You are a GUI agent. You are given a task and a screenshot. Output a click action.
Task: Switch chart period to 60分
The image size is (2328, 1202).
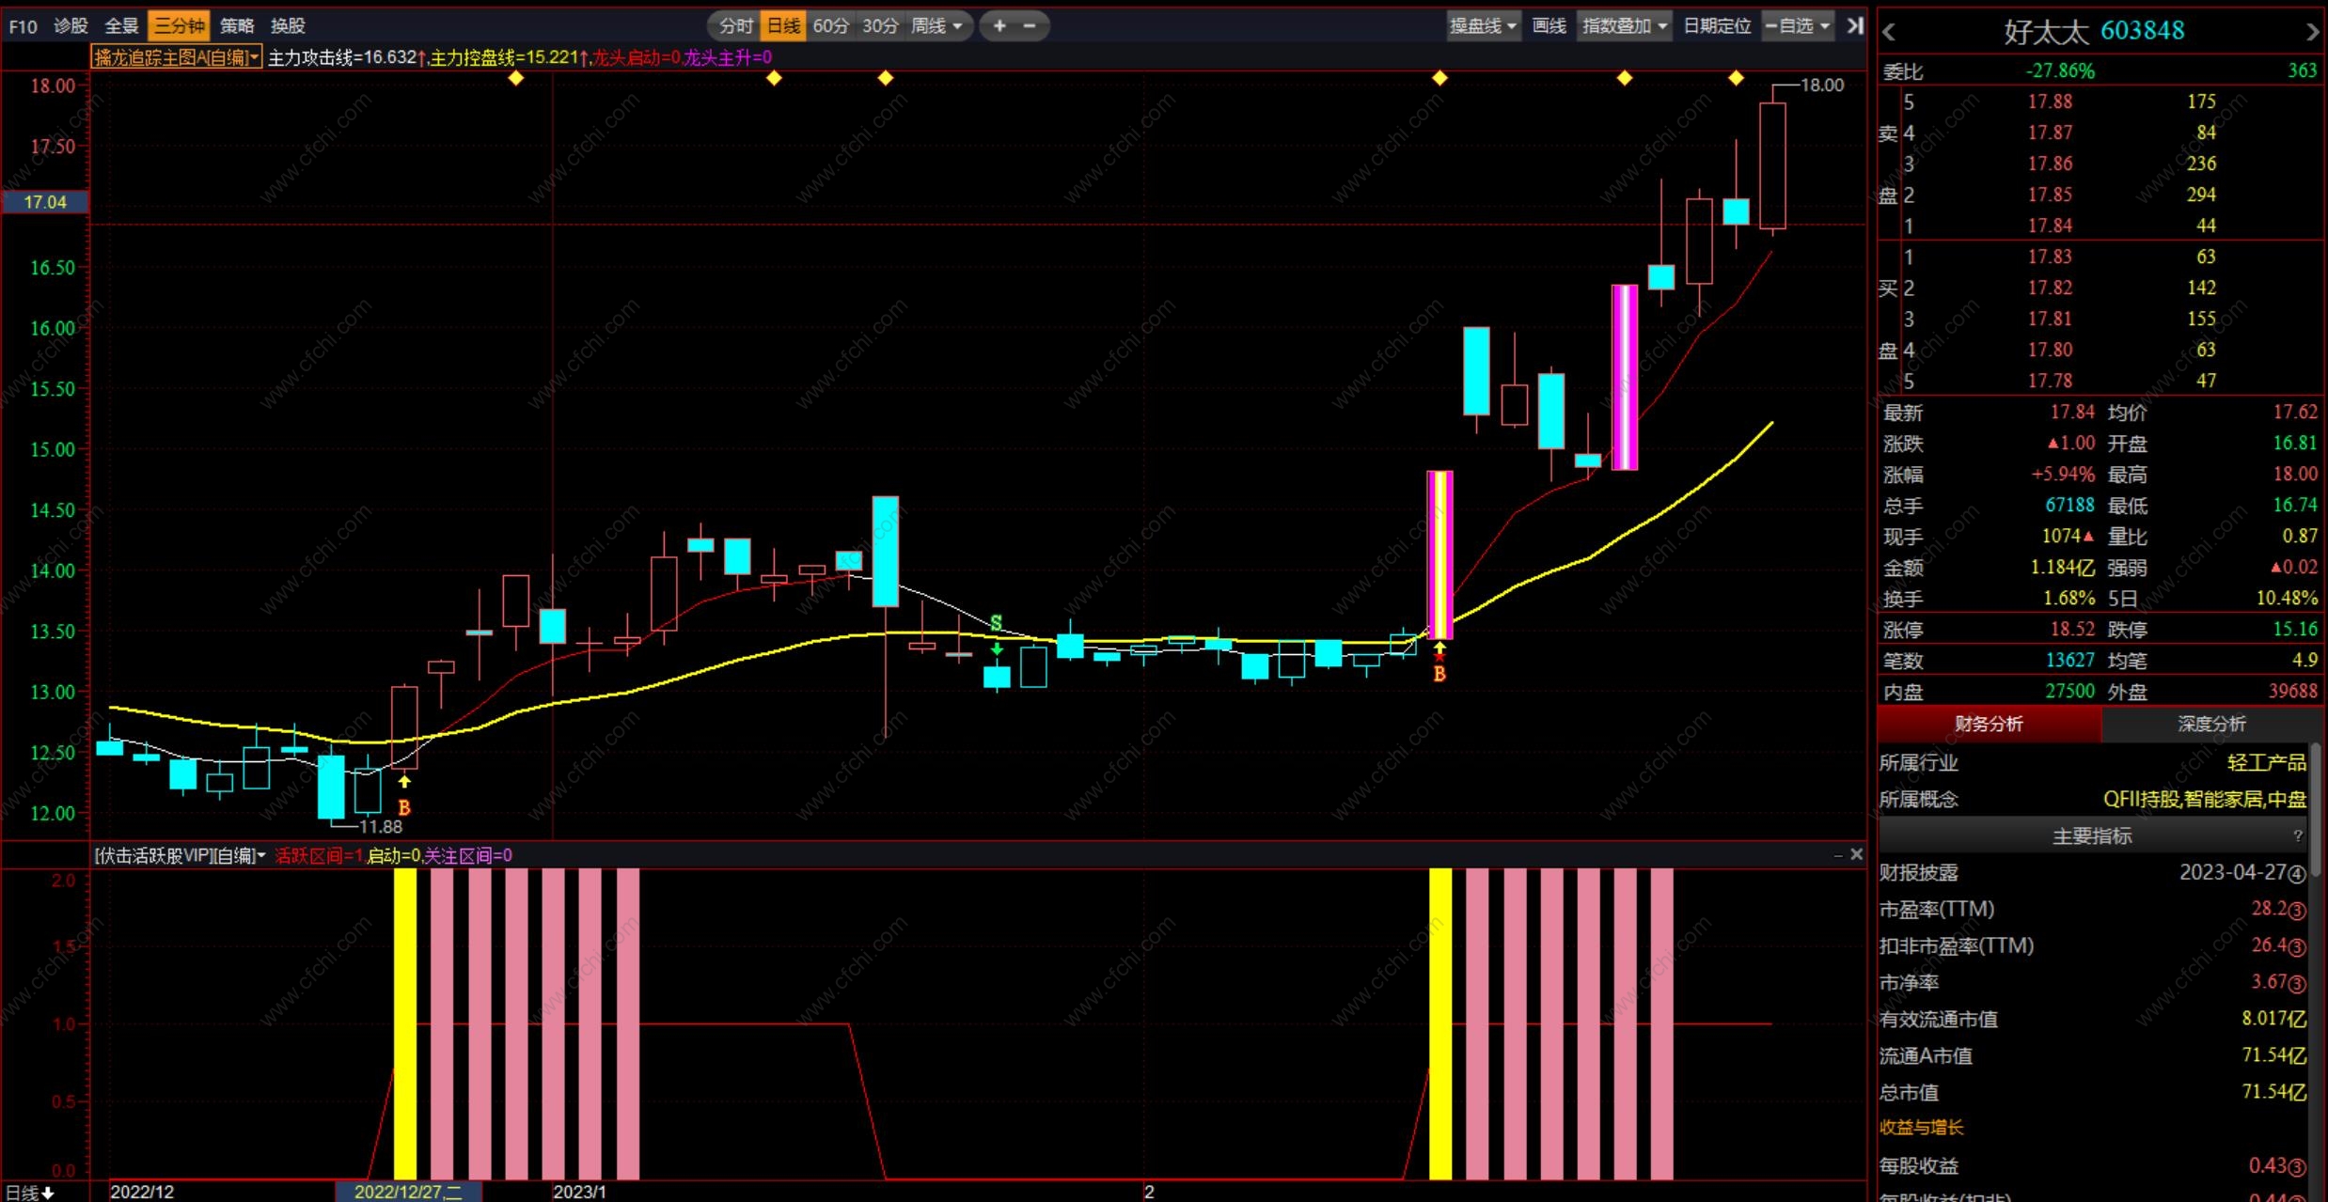(830, 26)
